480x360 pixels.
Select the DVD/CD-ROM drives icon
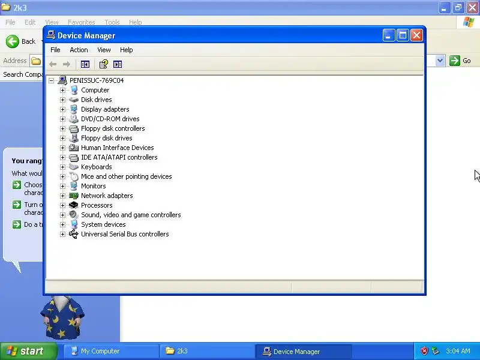[74, 119]
